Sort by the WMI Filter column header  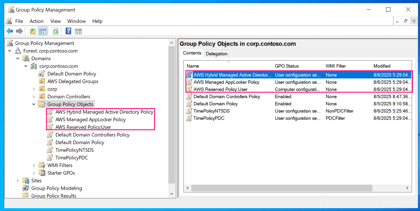[x=347, y=66]
